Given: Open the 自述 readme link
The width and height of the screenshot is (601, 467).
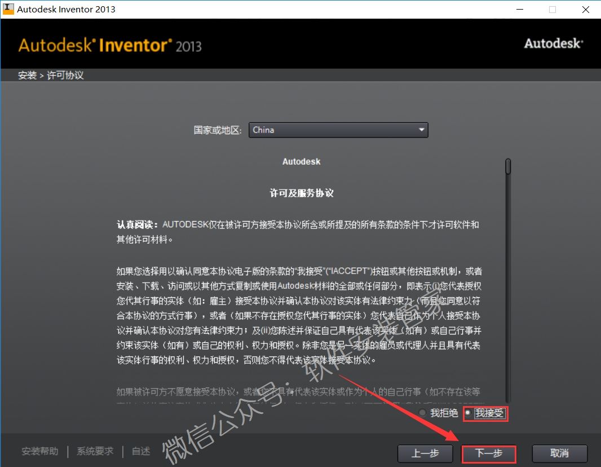Looking at the screenshot, I should click(141, 451).
